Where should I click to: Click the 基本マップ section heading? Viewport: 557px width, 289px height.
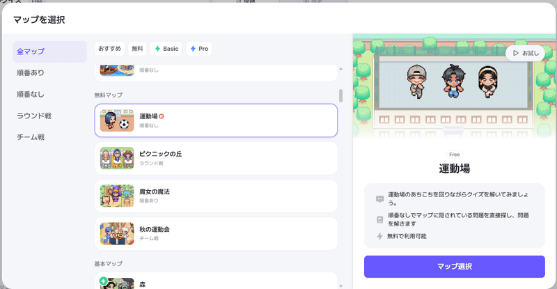click(109, 264)
